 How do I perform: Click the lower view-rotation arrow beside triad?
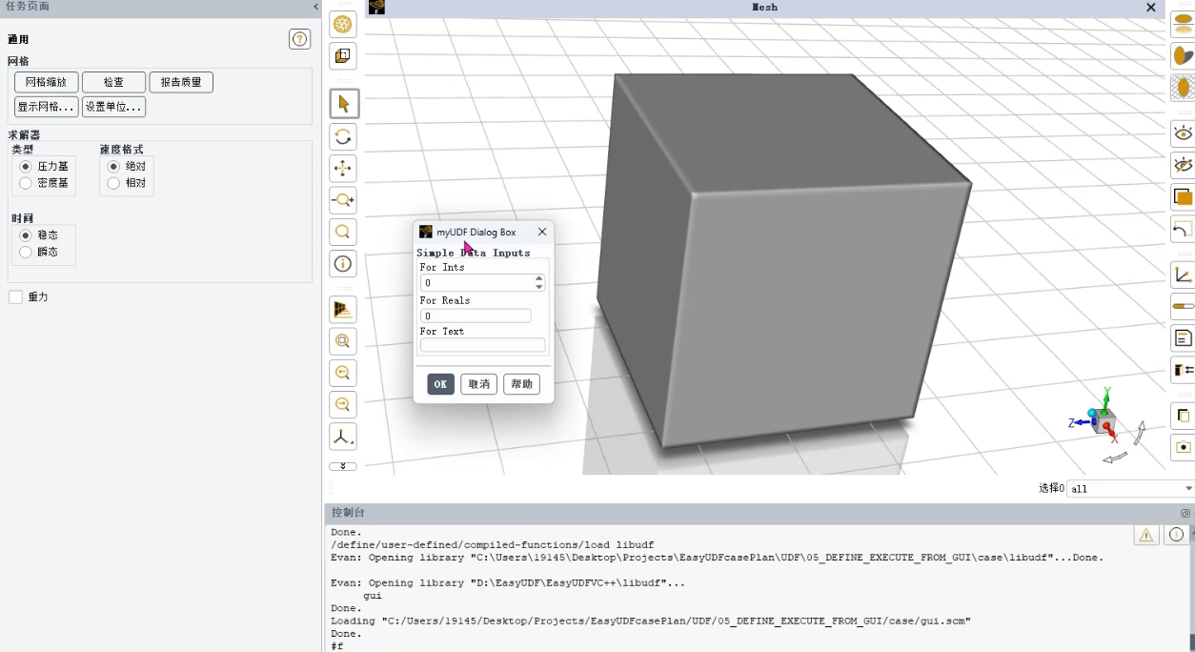coord(1114,458)
